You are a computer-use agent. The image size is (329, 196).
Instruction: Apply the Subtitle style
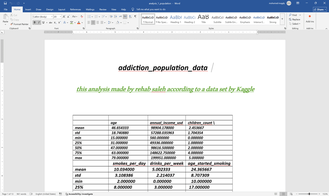[218, 19]
